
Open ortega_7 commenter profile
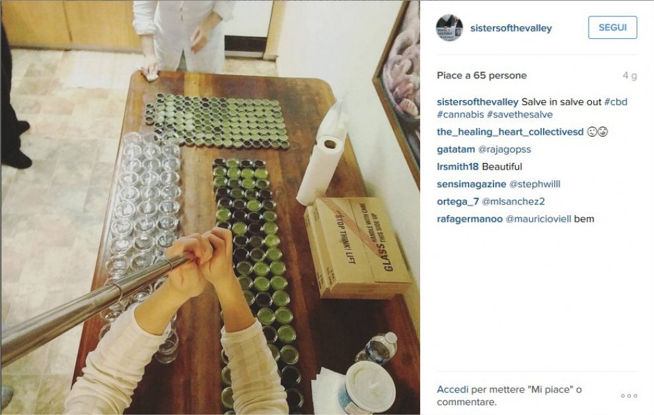click(x=458, y=202)
